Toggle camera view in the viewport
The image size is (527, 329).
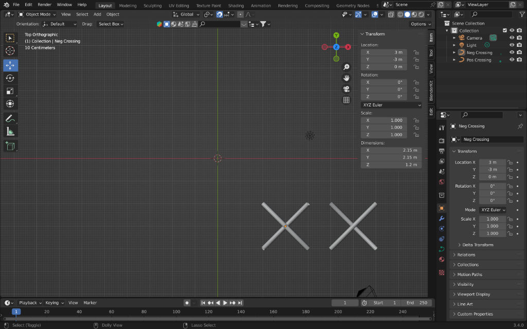346,89
